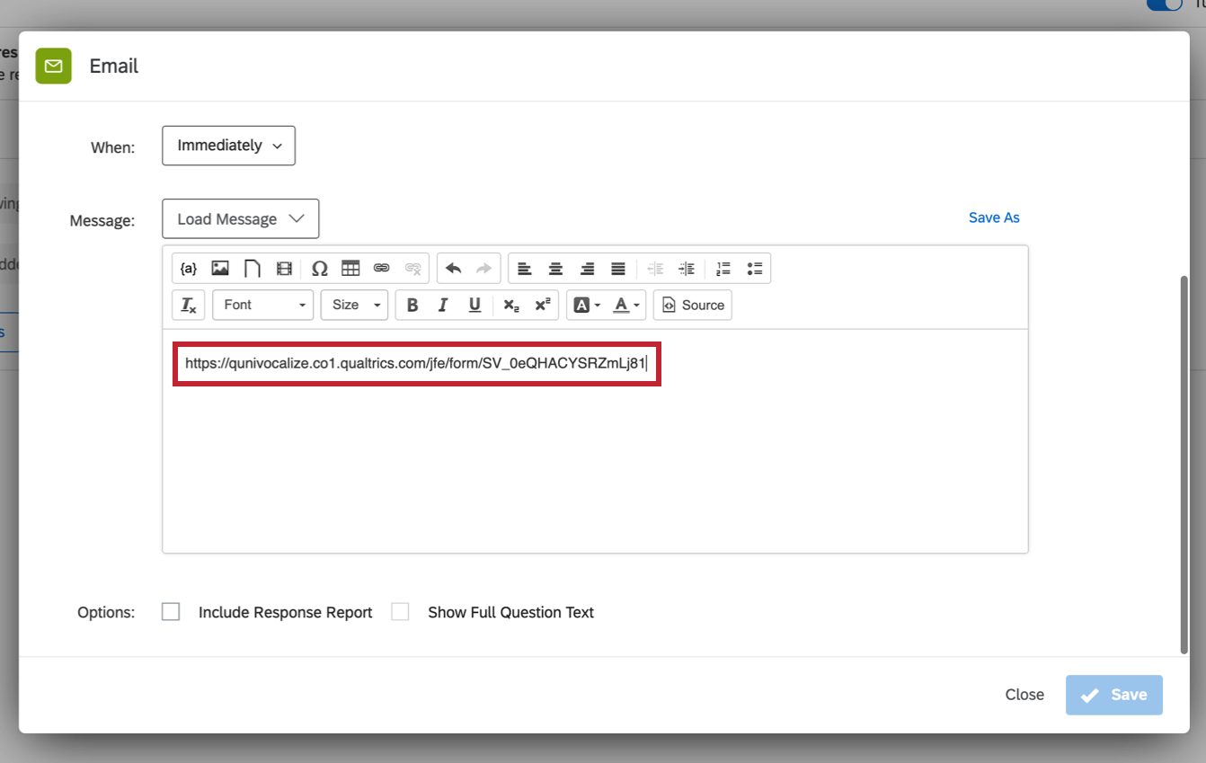Open the text color picker
The width and height of the screenshot is (1206, 763).
coord(620,305)
